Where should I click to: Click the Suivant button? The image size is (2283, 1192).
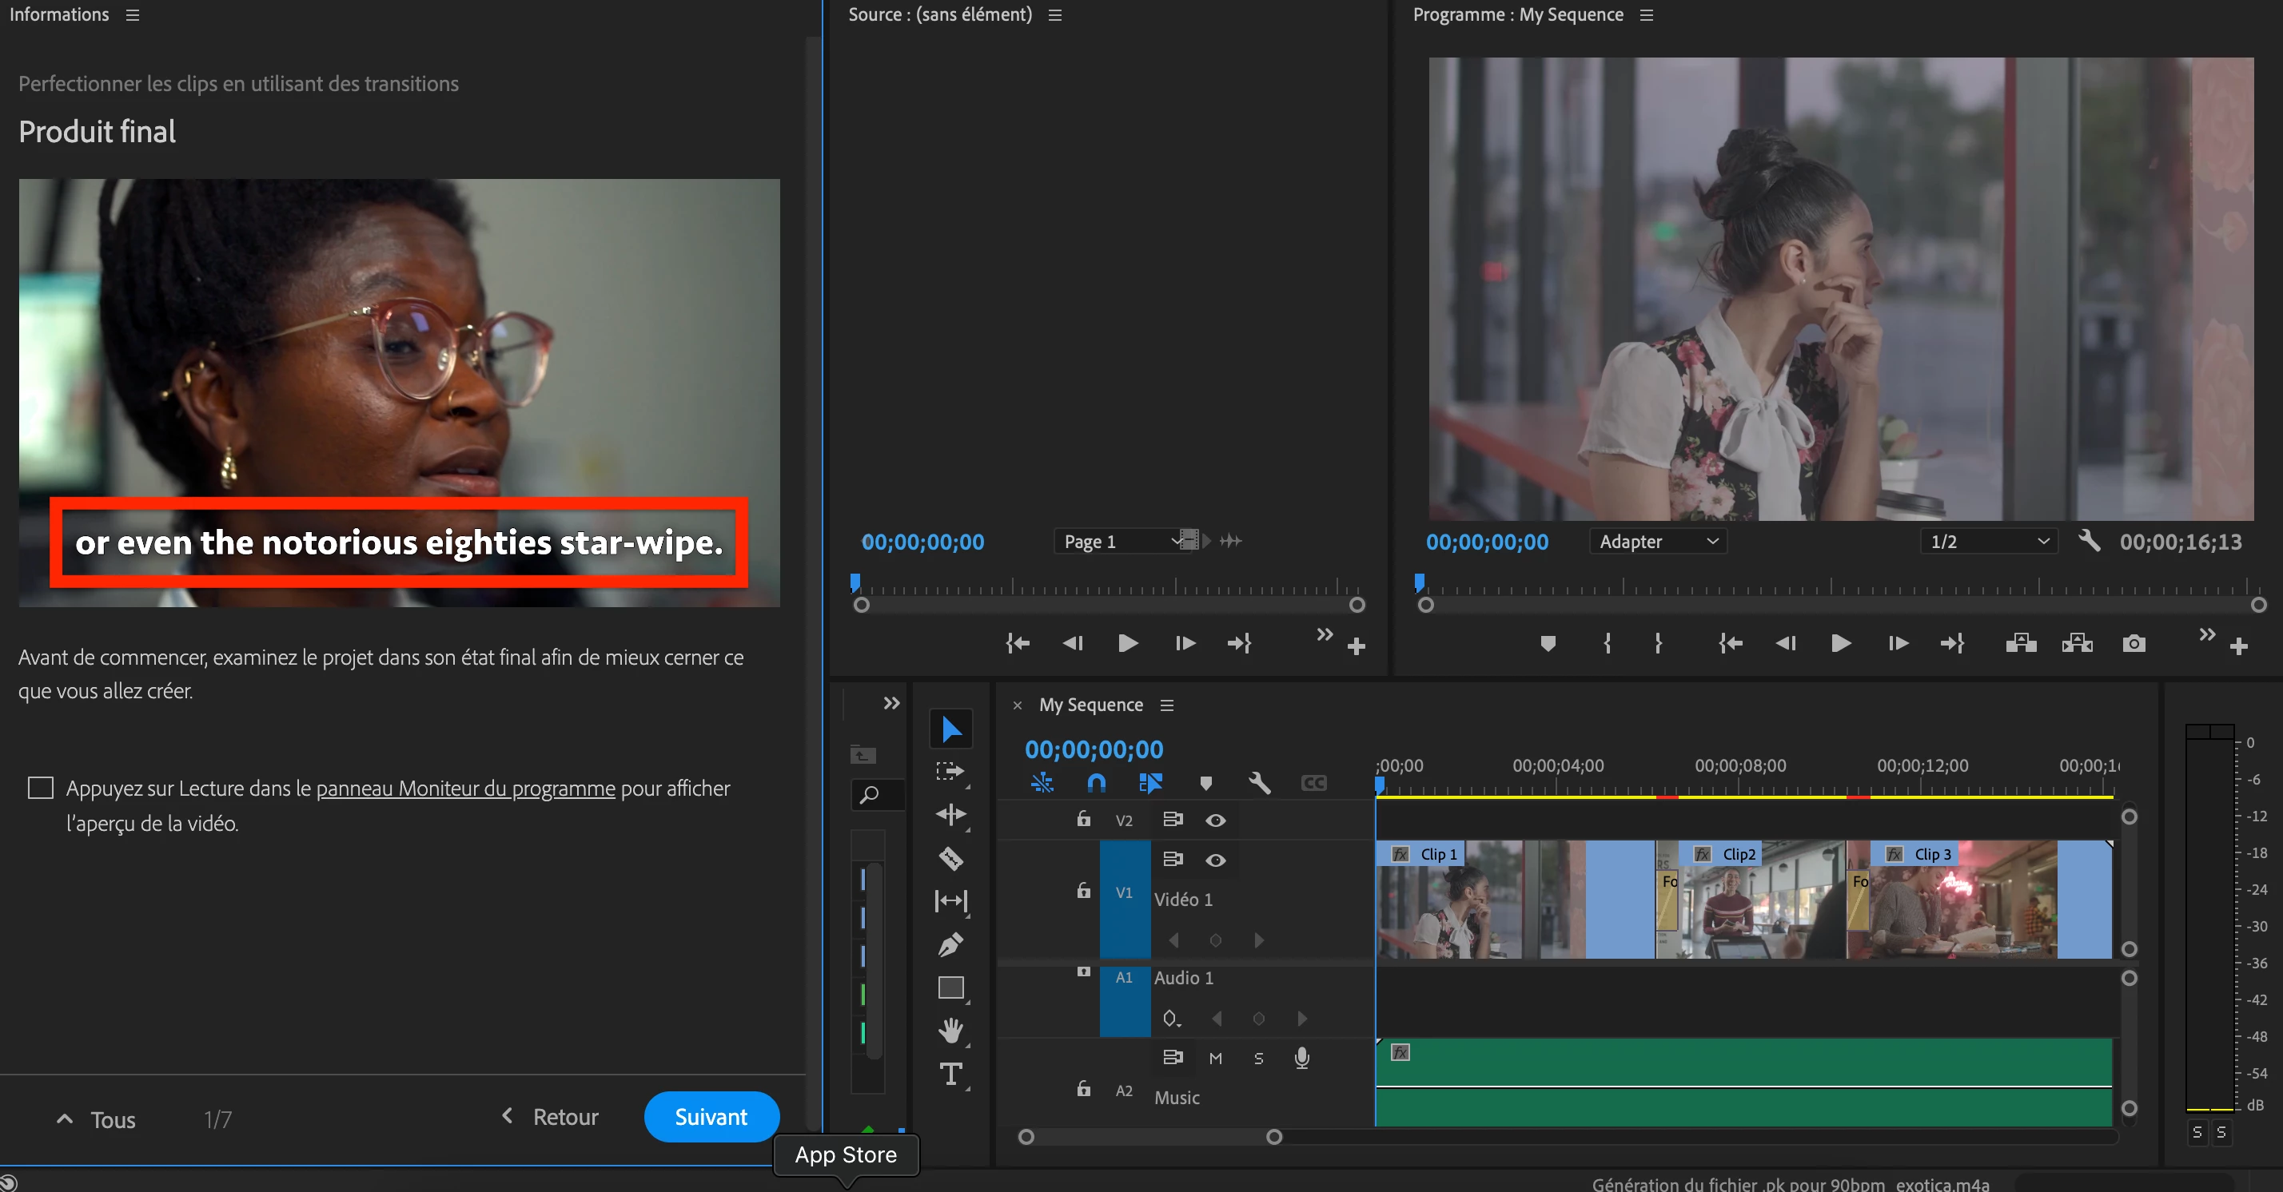(x=711, y=1117)
